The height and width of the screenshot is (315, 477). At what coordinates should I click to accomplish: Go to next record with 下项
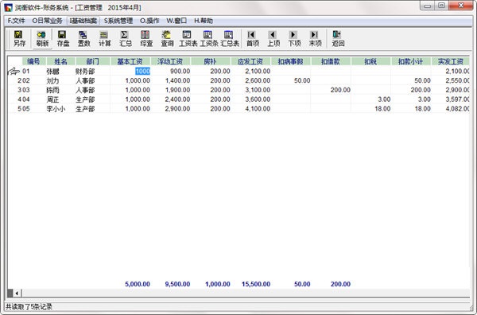click(294, 38)
